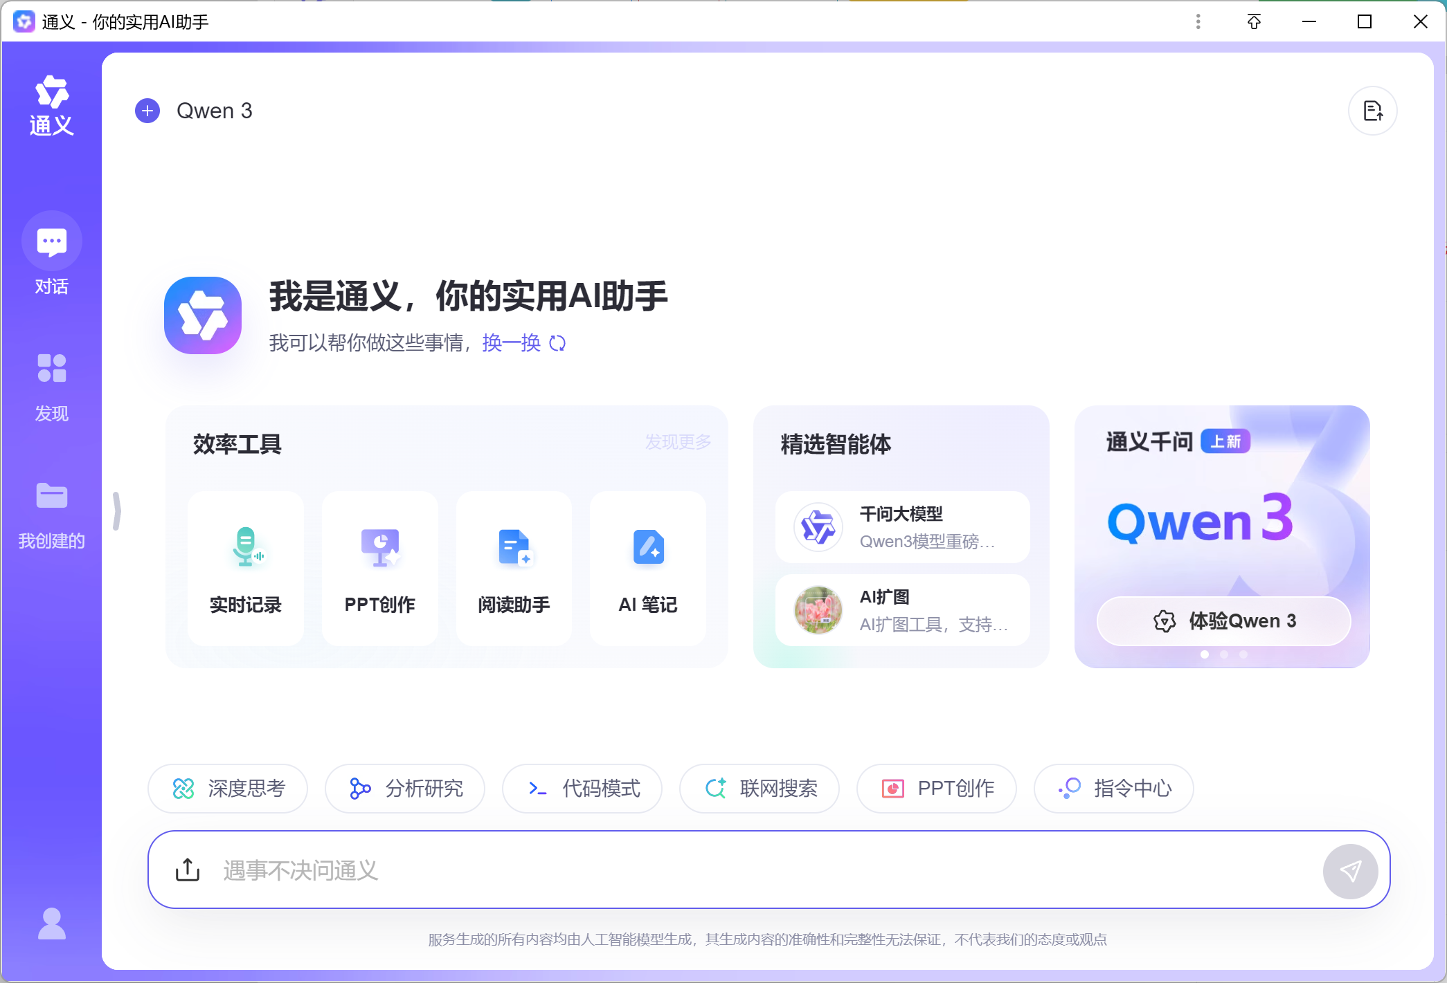
Task: Maximize the 通义 window
Action: [x=1365, y=21]
